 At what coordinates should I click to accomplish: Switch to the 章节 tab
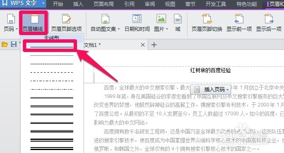190,4
